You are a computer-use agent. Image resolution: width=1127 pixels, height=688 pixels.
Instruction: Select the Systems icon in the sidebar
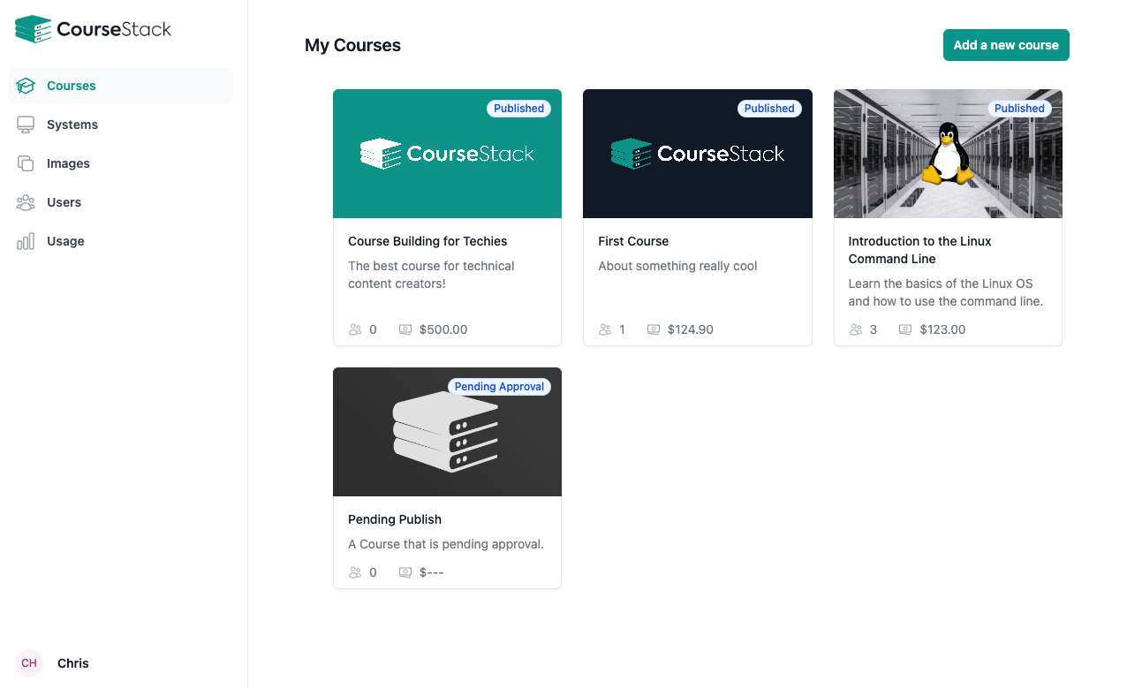click(25, 125)
